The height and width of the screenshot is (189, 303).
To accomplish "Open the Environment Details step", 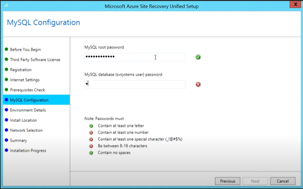I will (28, 110).
